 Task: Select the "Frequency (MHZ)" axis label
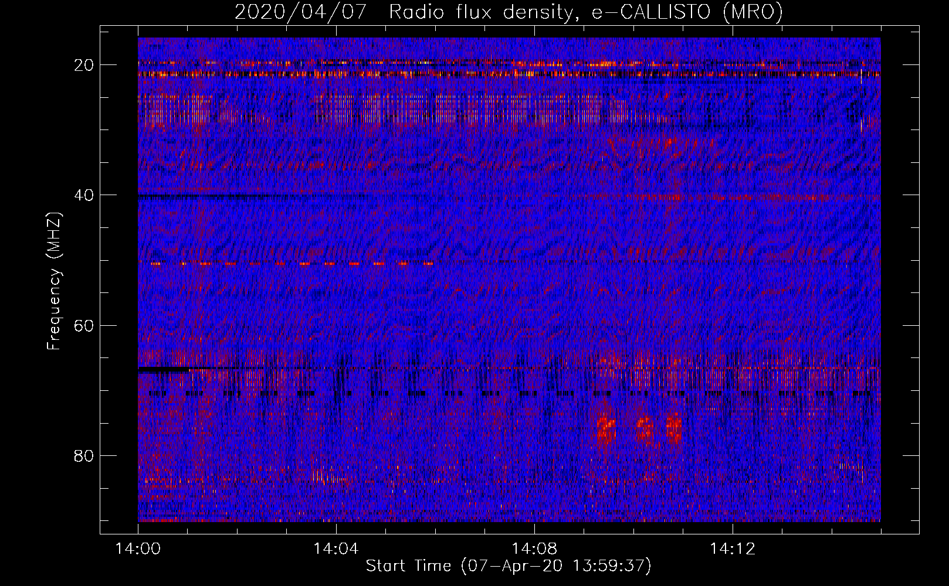(x=54, y=281)
